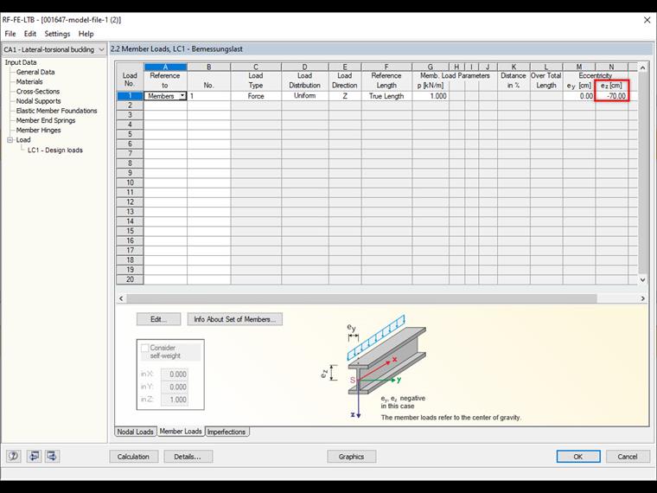Viewport: 657px width, 493px height.
Task: Select column header N
Action: (x=611, y=67)
